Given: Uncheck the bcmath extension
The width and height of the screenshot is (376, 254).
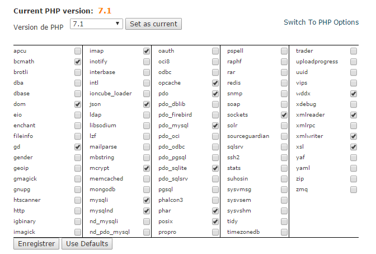Looking at the screenshot, I should (77, 62).
